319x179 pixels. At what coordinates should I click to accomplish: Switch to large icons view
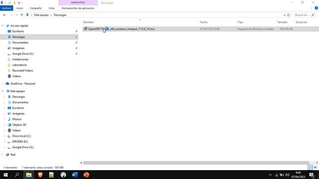316,168
